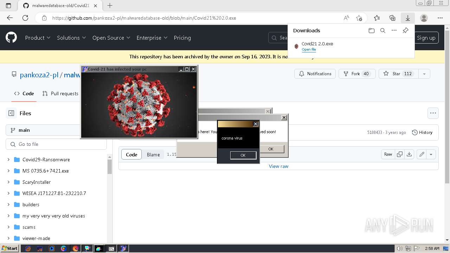The image size is (450, 253).
Task: Click the file tree vertical scrollbar
Action: [110, 167]
